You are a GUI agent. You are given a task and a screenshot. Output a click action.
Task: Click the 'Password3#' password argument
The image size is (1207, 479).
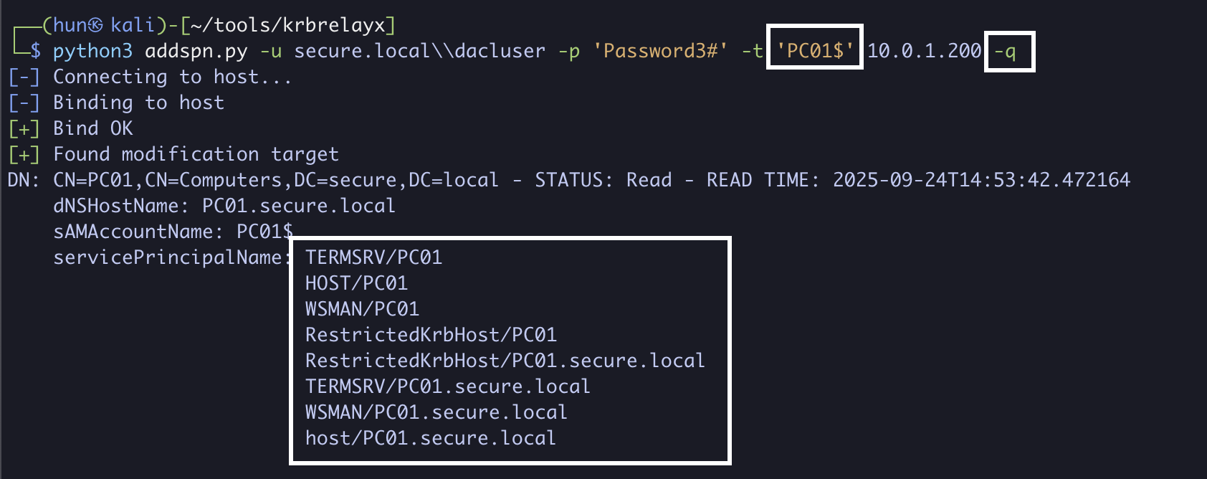point(660,51)
